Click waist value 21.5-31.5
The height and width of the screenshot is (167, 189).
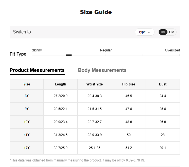95,109
